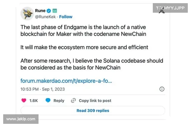Click the Rune display name

(x=40, y=11)
